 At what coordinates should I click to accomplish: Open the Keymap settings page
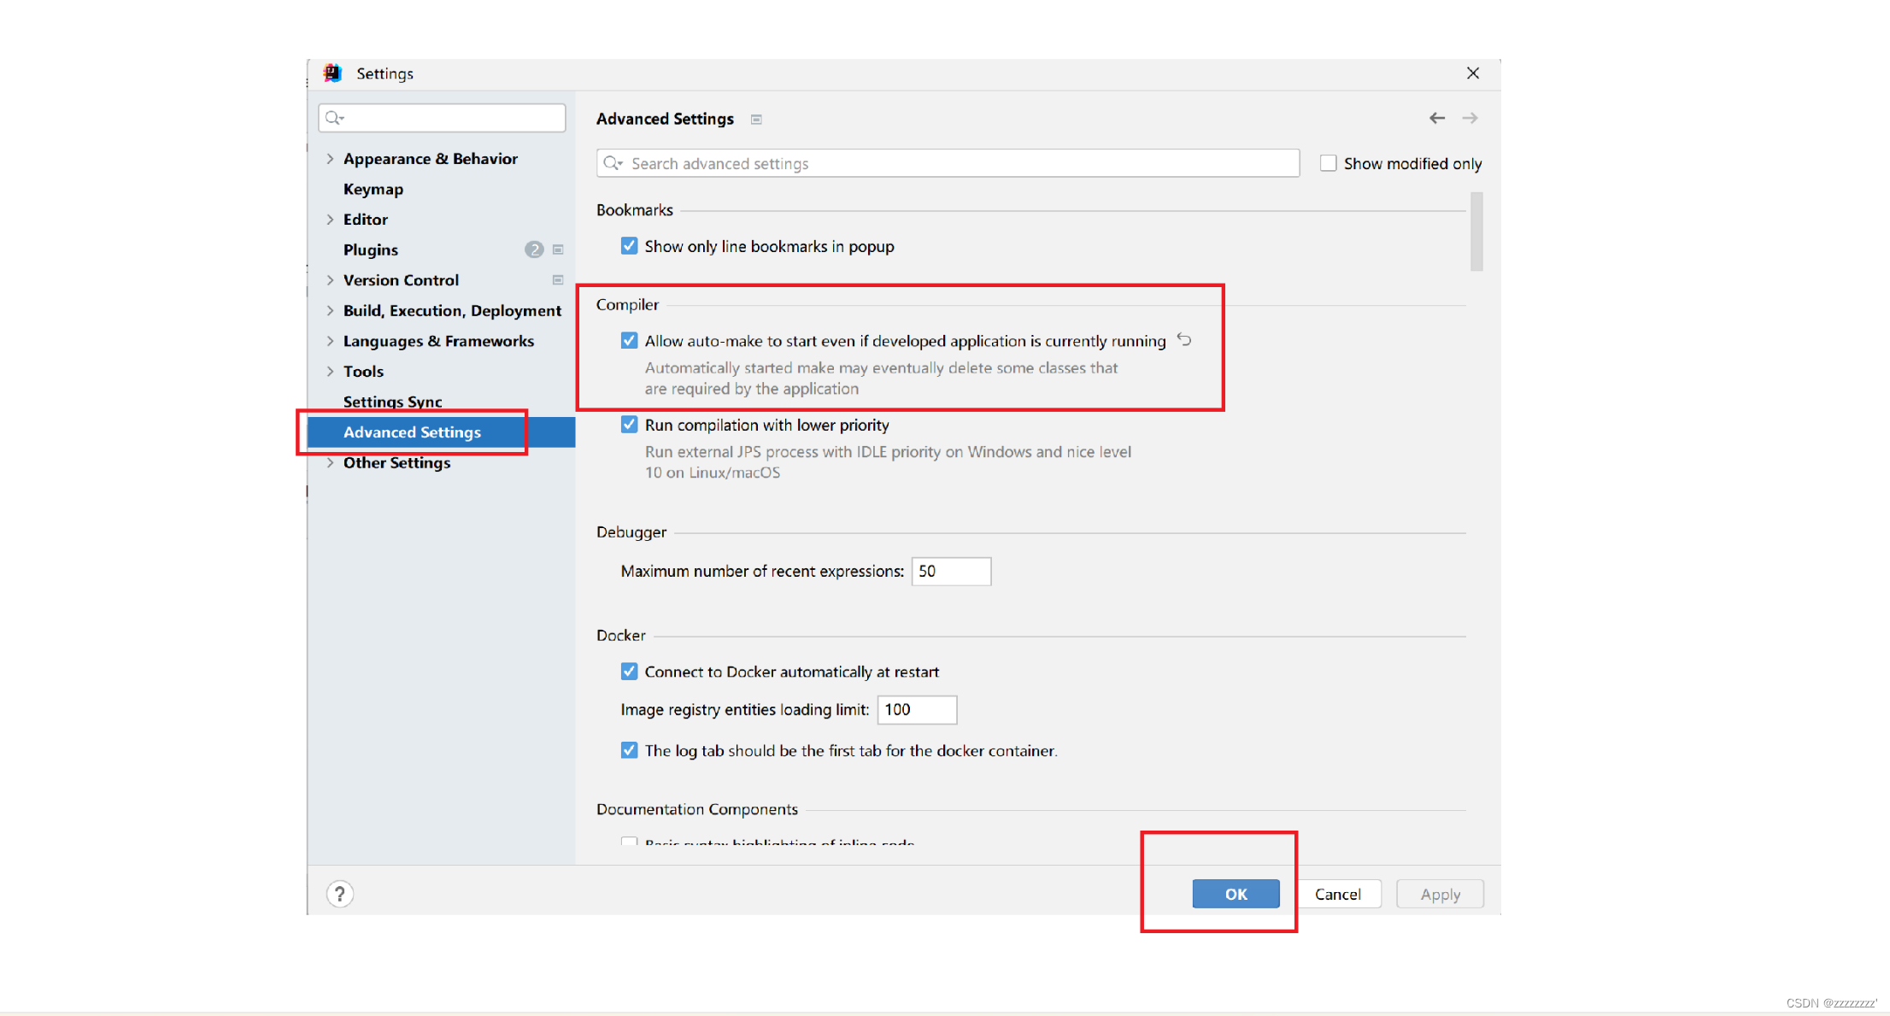373,190
